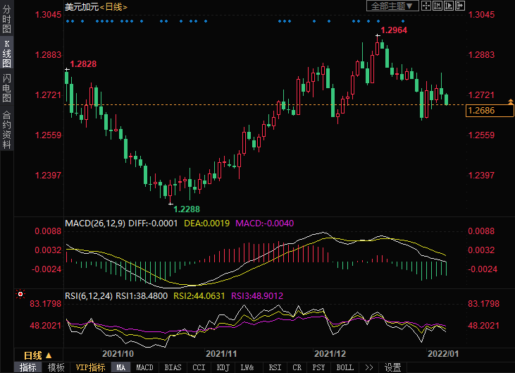Image resolution: width=515 pixels, height=373 pixels.
Task: Click the red sun icon beside RSI panel
Action: tap(20, 294)
